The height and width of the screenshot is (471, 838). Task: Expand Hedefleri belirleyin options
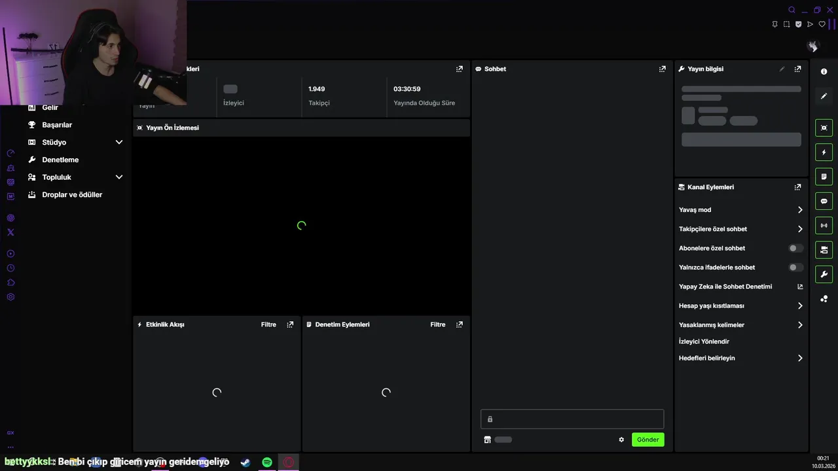800,358
